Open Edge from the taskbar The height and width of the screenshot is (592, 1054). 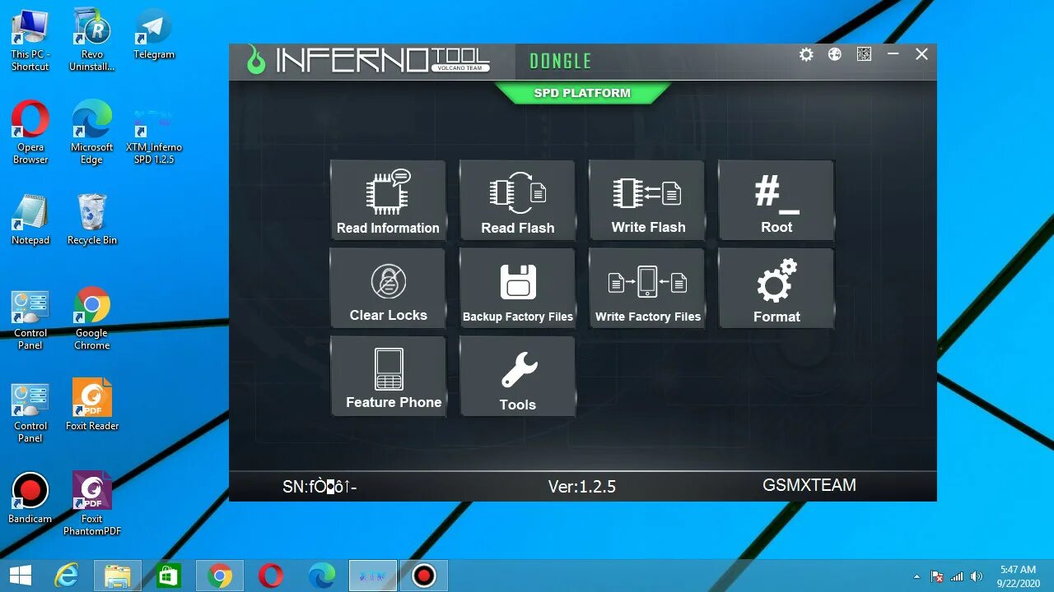pos(322,576)
